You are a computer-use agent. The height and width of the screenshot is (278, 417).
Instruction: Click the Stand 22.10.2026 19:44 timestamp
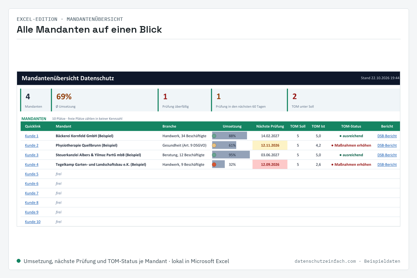point(380,78)
